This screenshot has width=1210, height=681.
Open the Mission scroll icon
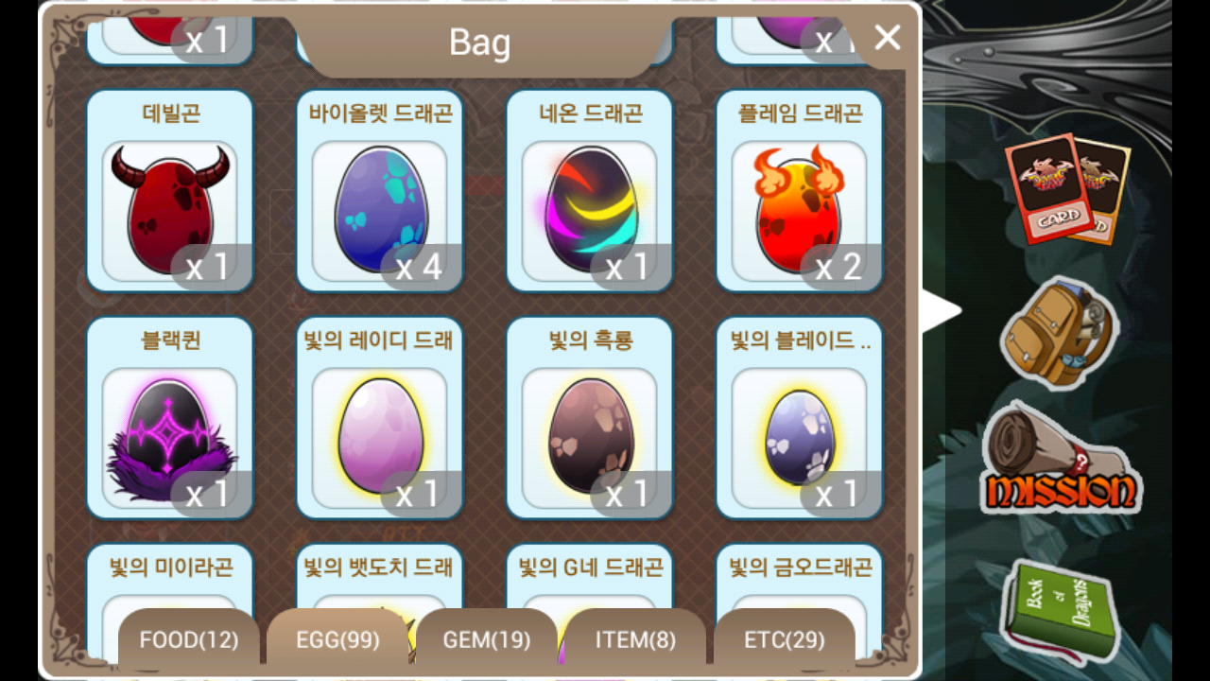(1060, 459)
